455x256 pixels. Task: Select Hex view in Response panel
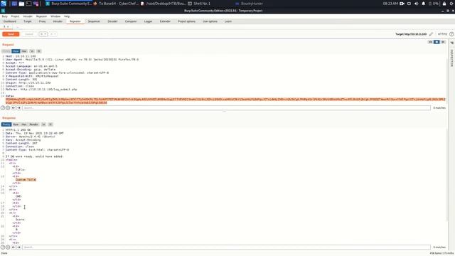pyautogui.click(x=24, y=124)
